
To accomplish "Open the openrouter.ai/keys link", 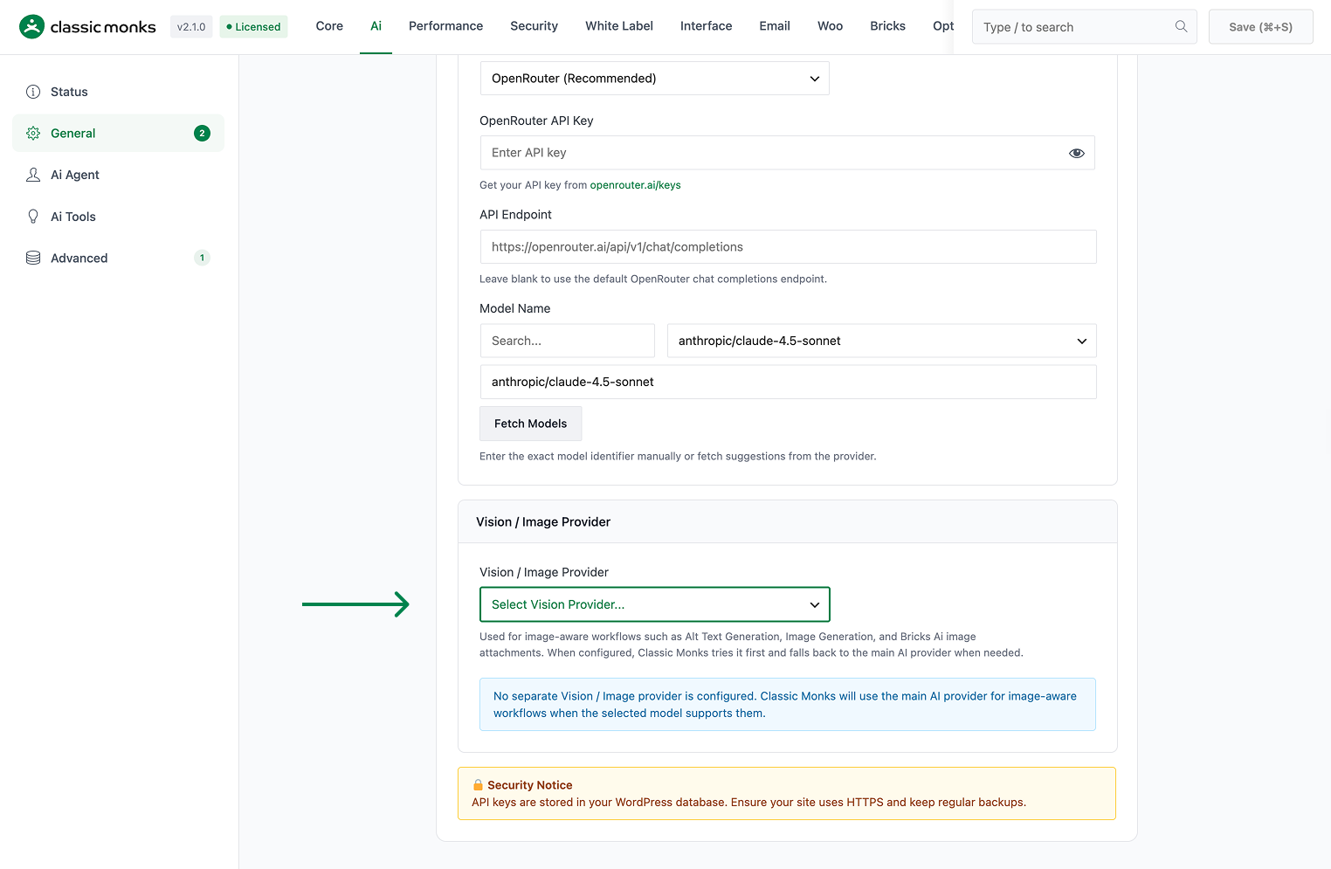I will 635,185.
